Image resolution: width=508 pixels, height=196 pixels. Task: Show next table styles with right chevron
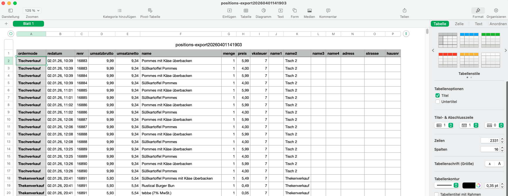pyautogui.click(x=505, y=51)
